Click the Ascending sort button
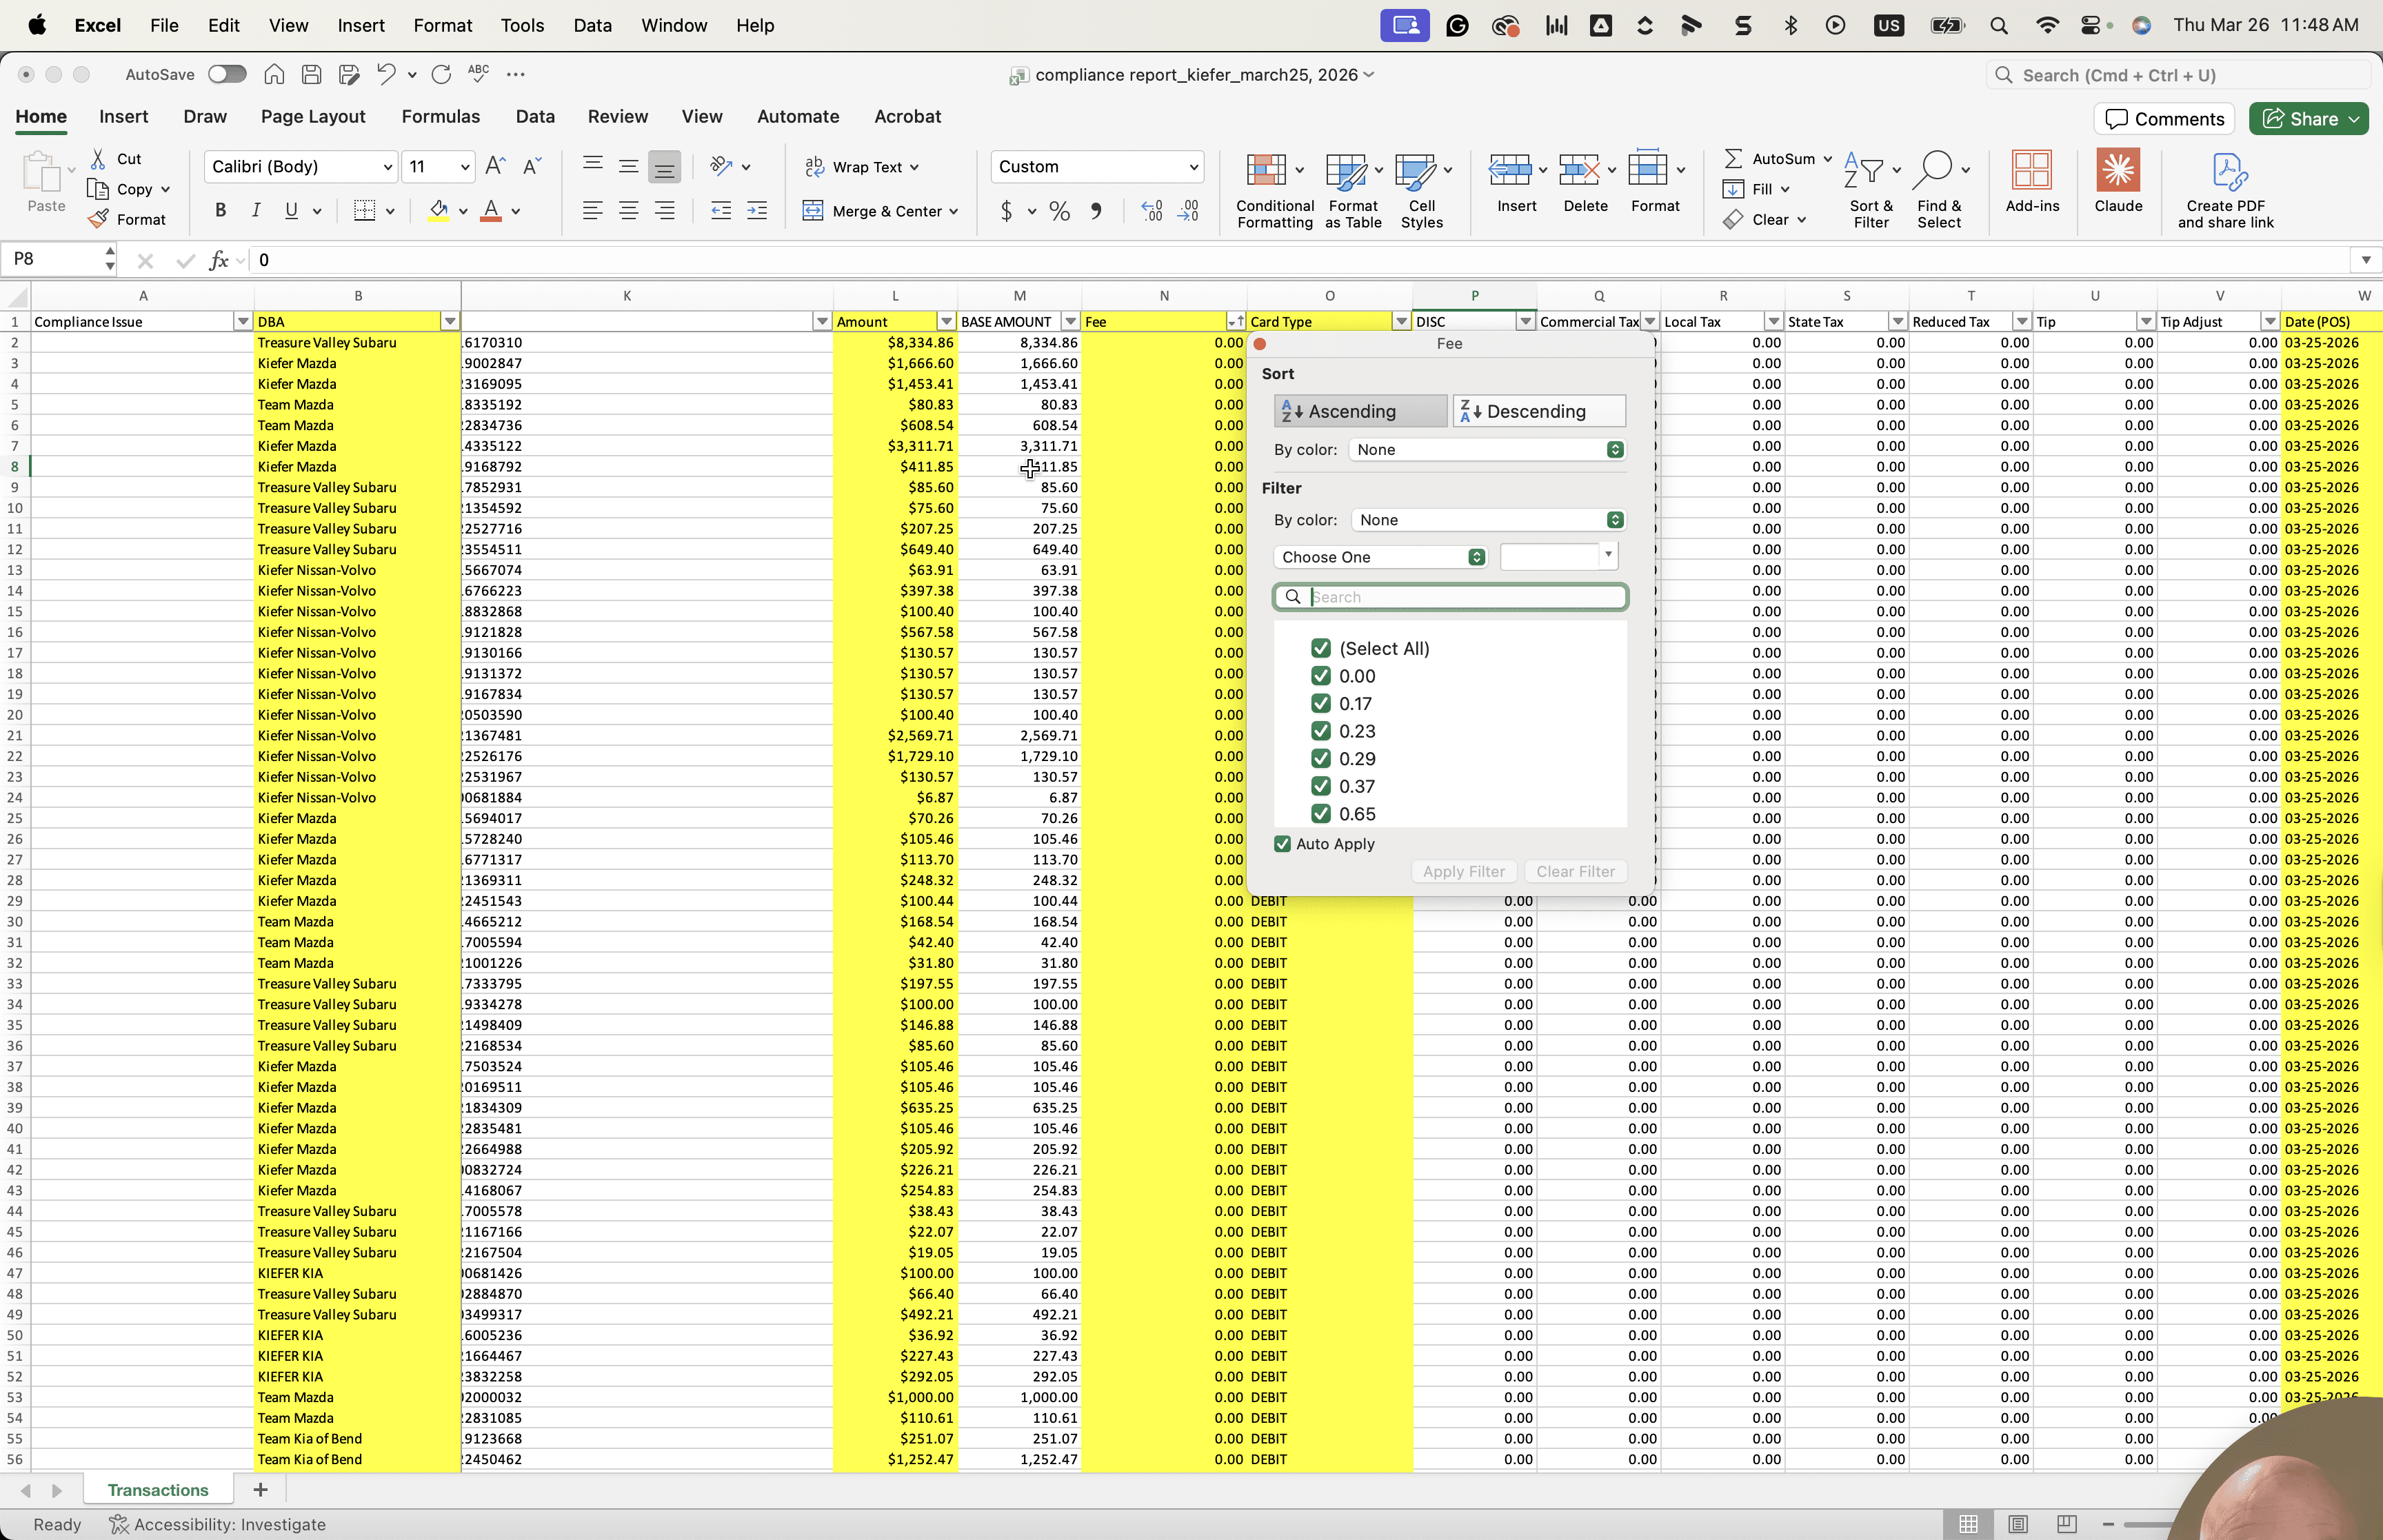The width and height of the screenshot is (2383, 1540). [x=1359, y=411]
